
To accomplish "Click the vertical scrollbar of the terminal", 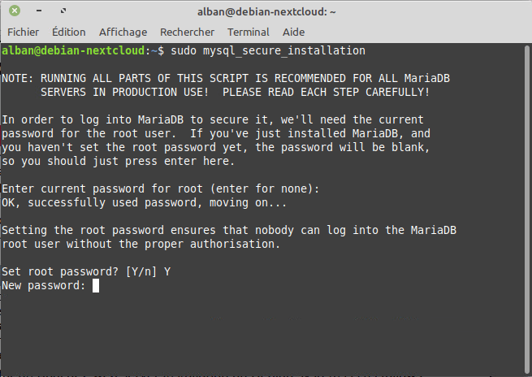I will [x=526, y=209].
